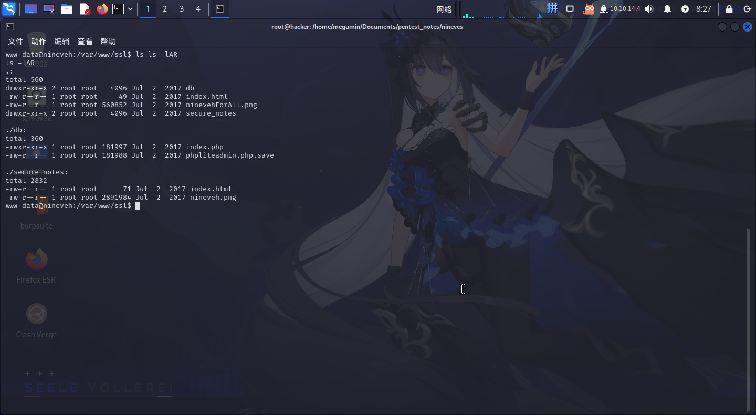Image resolution: width=756 pixels, height=415 pixels.
Task: Show notifications via the bell icon
Action: point(667,9)
